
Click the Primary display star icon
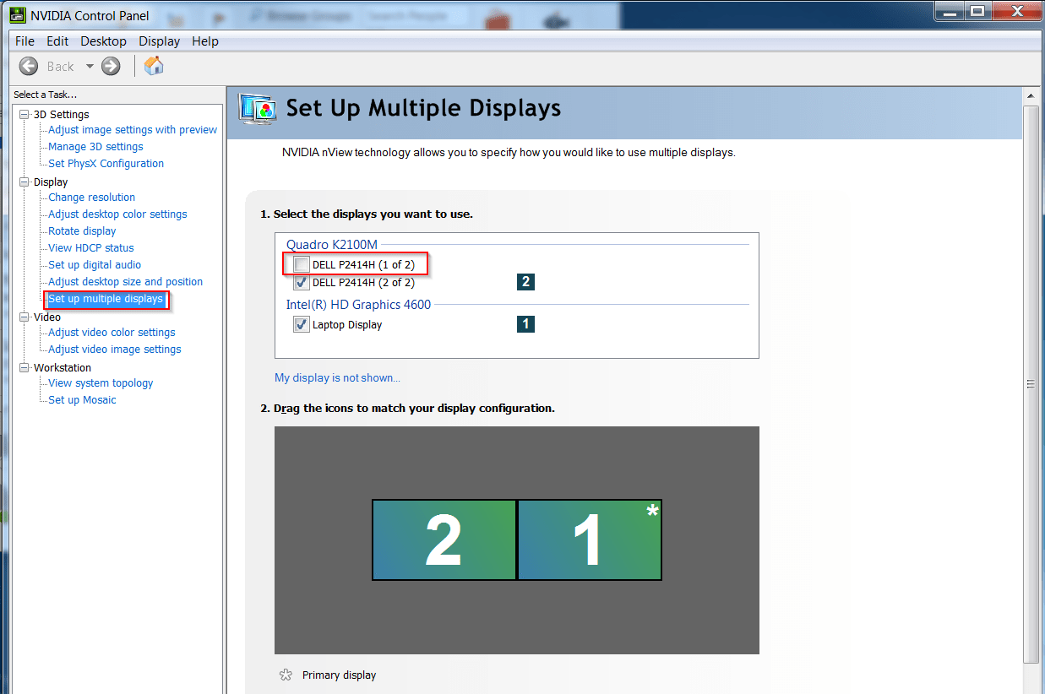pyautogui.click(x=286, y=675)
